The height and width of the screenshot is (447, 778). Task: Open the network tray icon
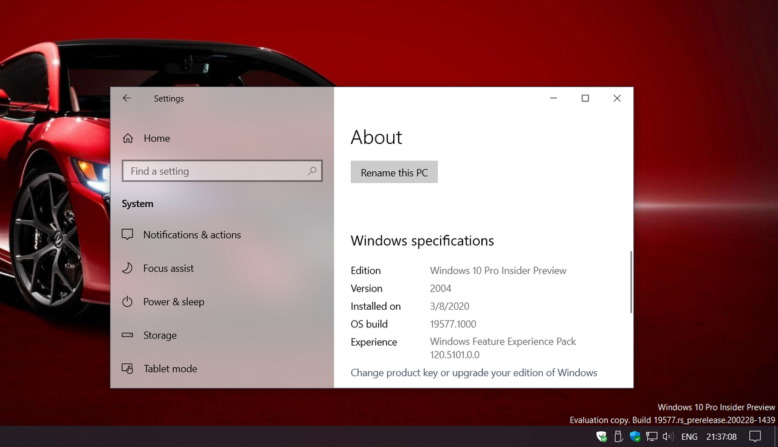[x=652, y=436]
